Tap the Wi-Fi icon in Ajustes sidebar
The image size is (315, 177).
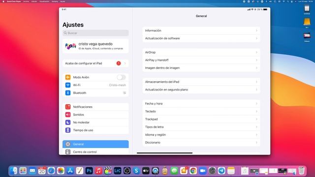point(68,85)
